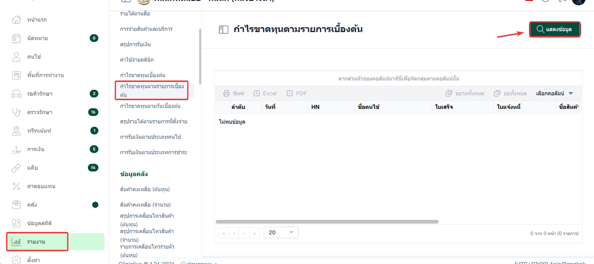This screenshot has width=594, height=264.
Task: Go to previous page in pagination
Action: click(234, 233)
